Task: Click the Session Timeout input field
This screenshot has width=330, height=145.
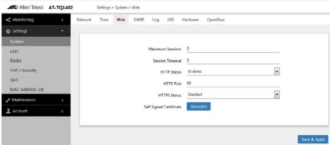Action: (x=233, y=61)
